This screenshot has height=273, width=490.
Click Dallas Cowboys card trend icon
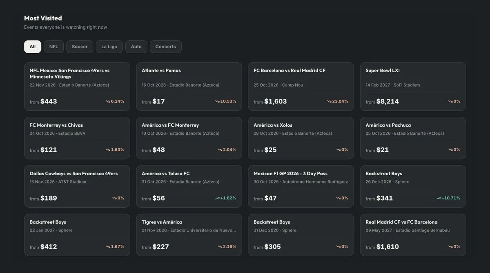[114, 198]
